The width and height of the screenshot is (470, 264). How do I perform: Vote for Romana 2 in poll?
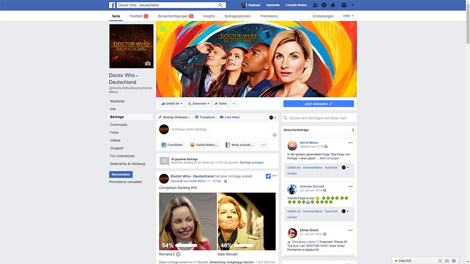(x=188, y=221)
